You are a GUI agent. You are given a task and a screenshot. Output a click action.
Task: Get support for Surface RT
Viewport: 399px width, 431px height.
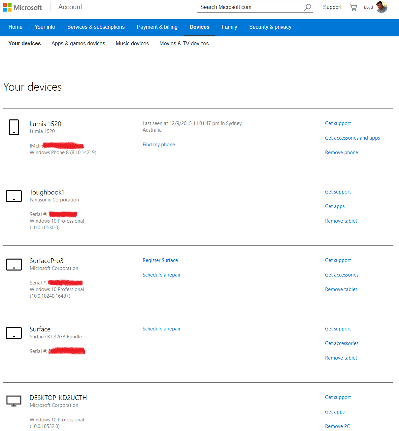(338, 329)
